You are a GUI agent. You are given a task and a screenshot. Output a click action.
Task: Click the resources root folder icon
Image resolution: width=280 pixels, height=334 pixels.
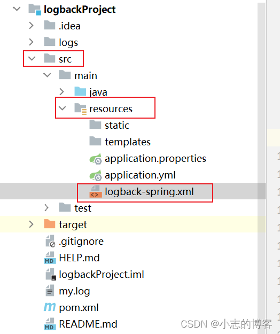coord(81,108)
